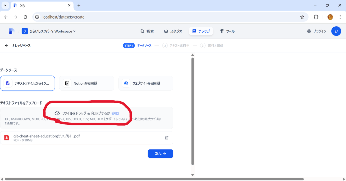Click the Notion logo icon

67,83
